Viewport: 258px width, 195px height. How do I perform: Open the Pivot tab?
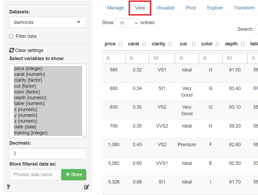click(191, 8)
